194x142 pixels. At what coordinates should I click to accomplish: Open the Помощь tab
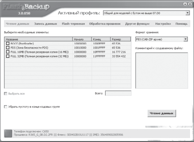coord(181,24)
